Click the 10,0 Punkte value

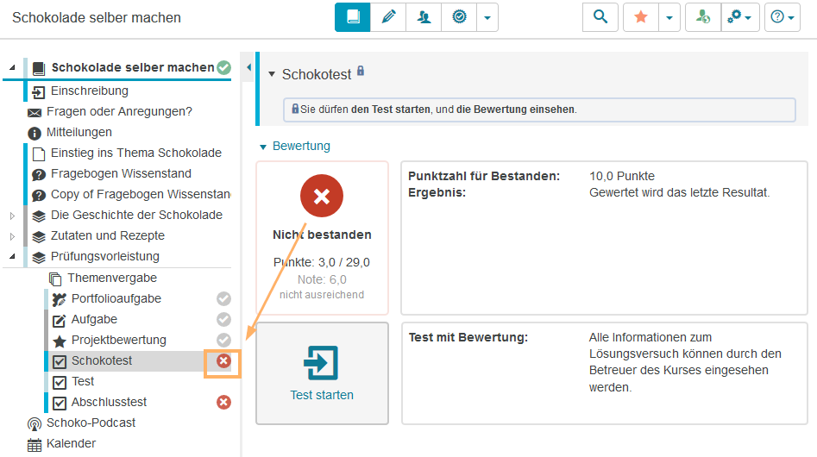point(622,177)
